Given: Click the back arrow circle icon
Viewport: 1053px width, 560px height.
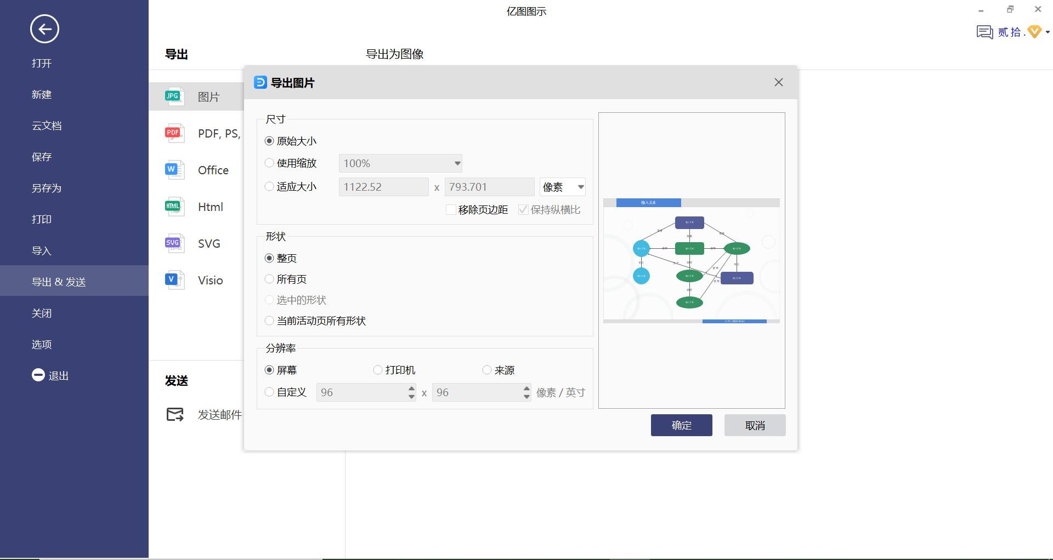Looking at the screenshot, I should tap(44, 29).
